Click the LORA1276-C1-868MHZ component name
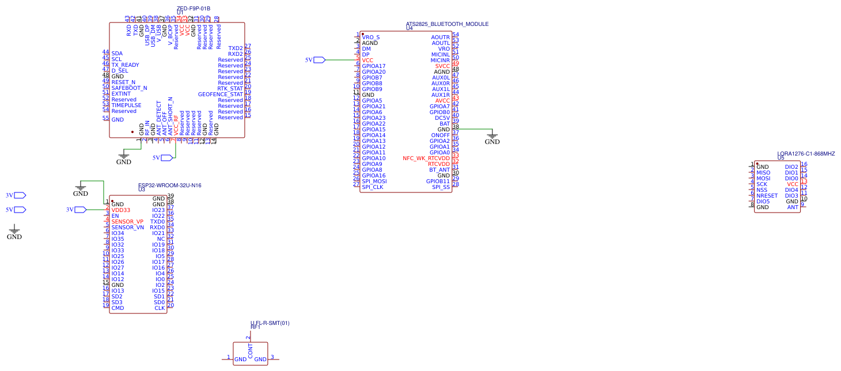The image size is (841, 371). pos(806,154)
